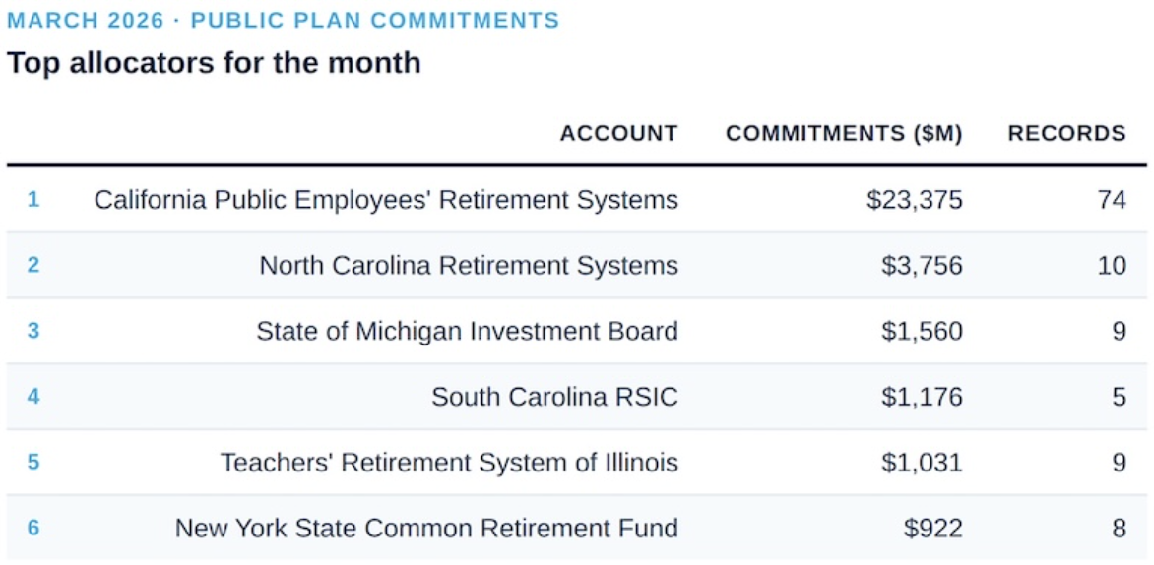Open North Carolina Retirement Systems account
This screenshot has height=565, width=1154.
tap(469, 266)
